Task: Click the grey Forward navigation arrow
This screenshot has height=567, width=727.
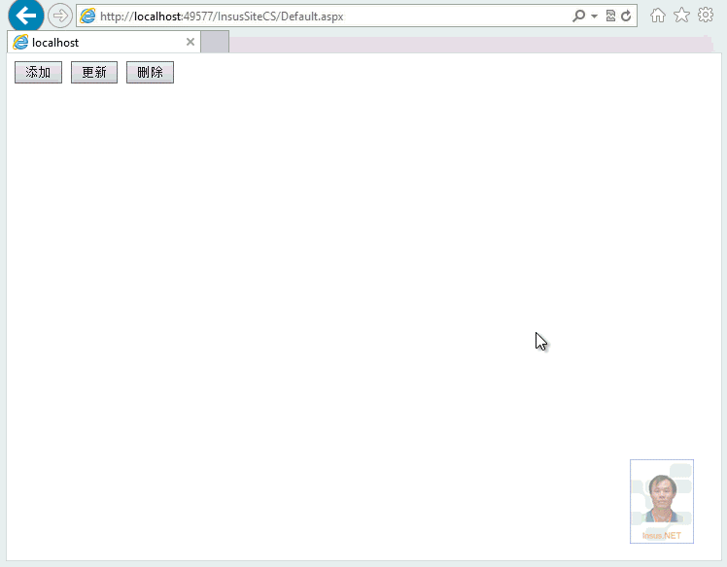Action: point(60,16)
